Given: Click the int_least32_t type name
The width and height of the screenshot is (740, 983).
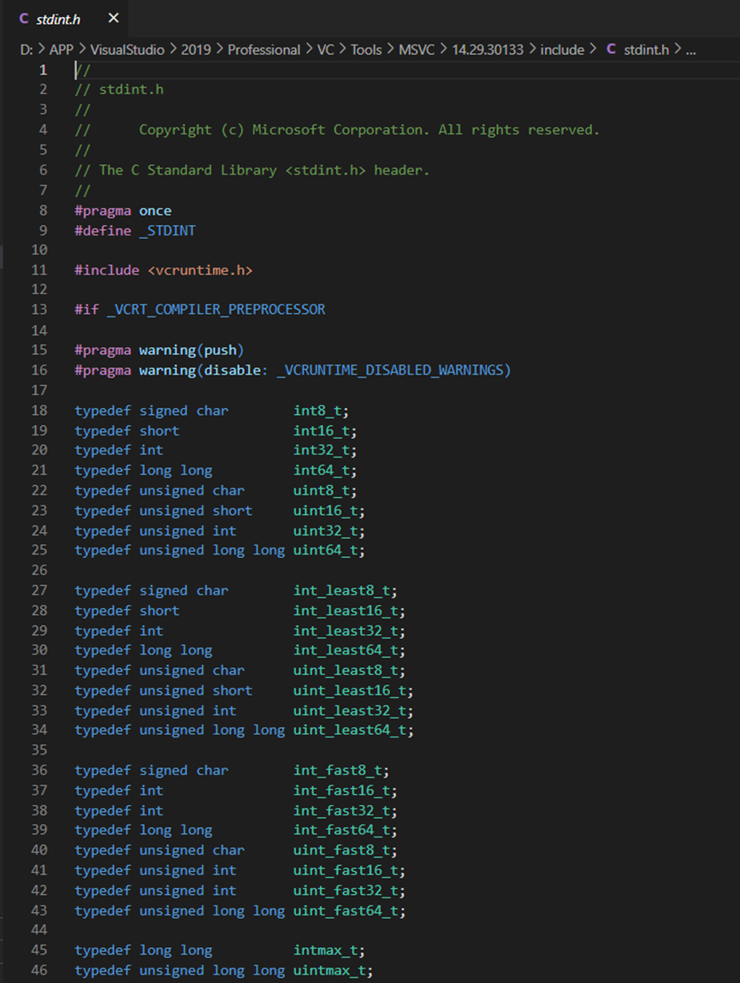Looking at the screenshot, I should 346,631.
